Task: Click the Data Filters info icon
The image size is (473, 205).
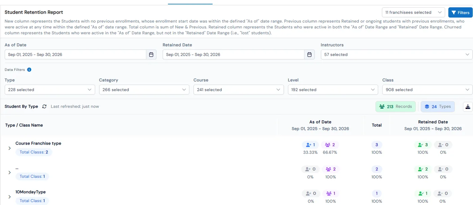Action: click(29, 70)
